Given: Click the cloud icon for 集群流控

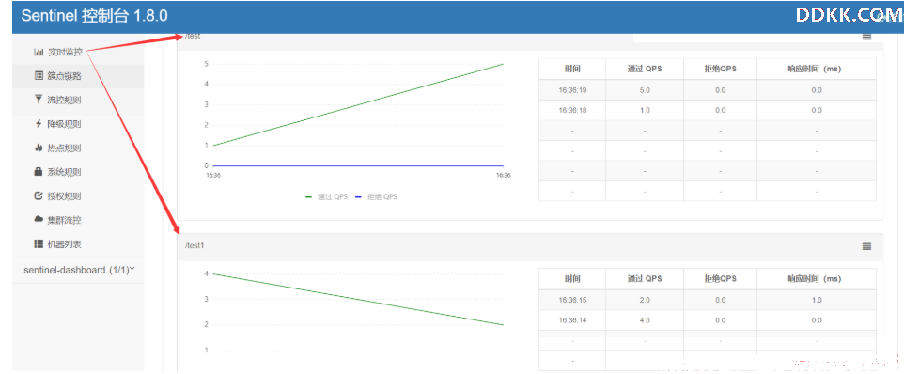Looking at the screenshot, I should 39,220.
